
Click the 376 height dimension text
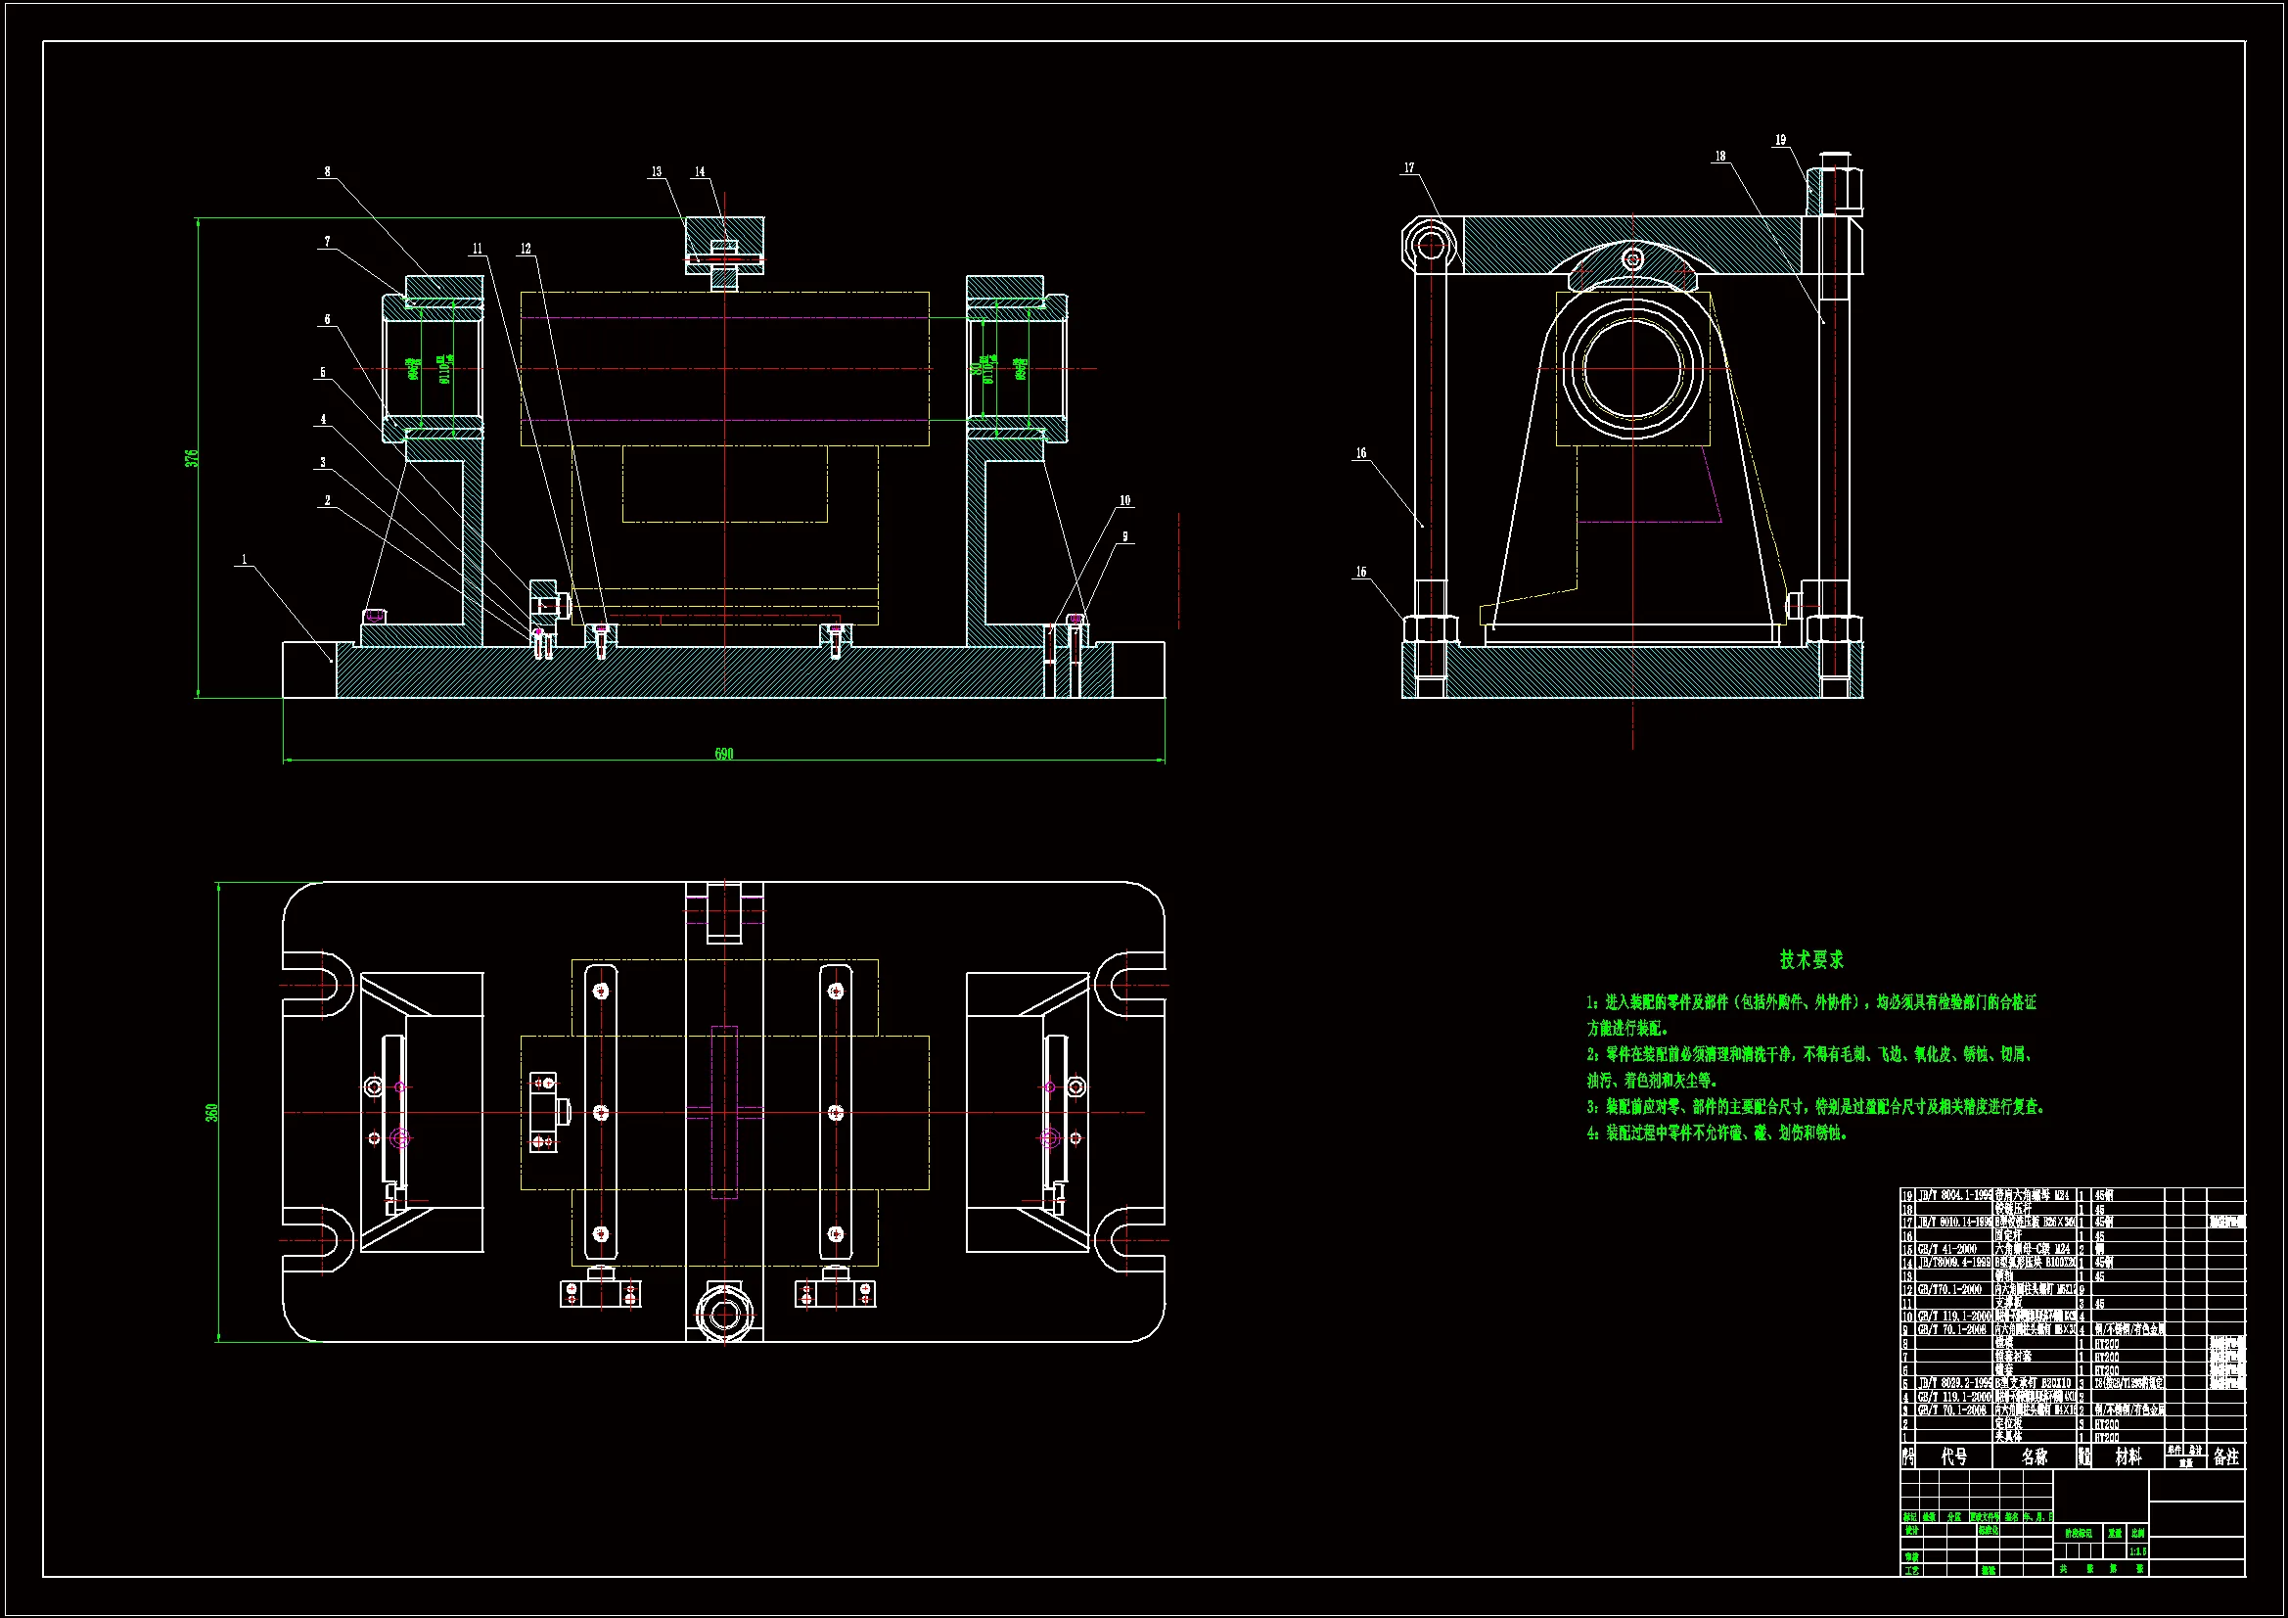point(192,457)
